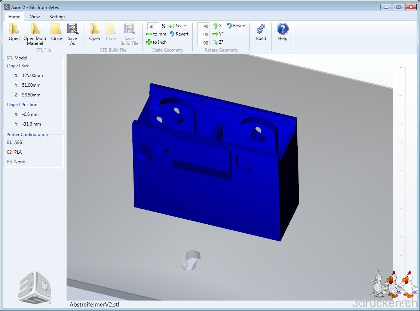The image size is (420, 311).
Task: Click the Z size value 98.50mm
Action: click(31, 95)
